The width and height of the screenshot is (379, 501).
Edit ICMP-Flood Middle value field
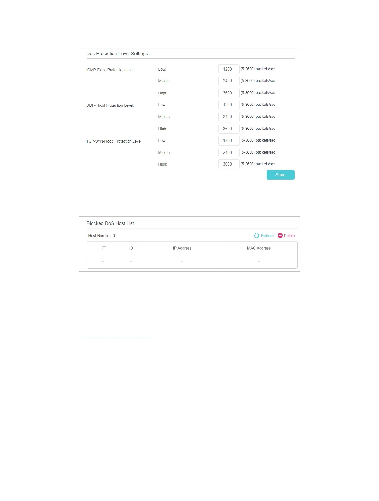click(x=229, y=81)
